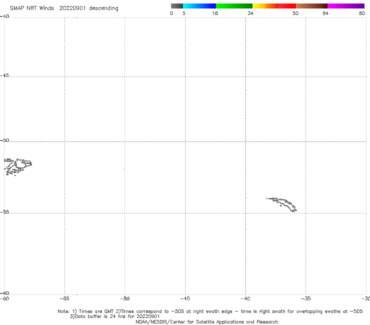Click the "-55" longitude label on the bottom axis

[64, 298]
